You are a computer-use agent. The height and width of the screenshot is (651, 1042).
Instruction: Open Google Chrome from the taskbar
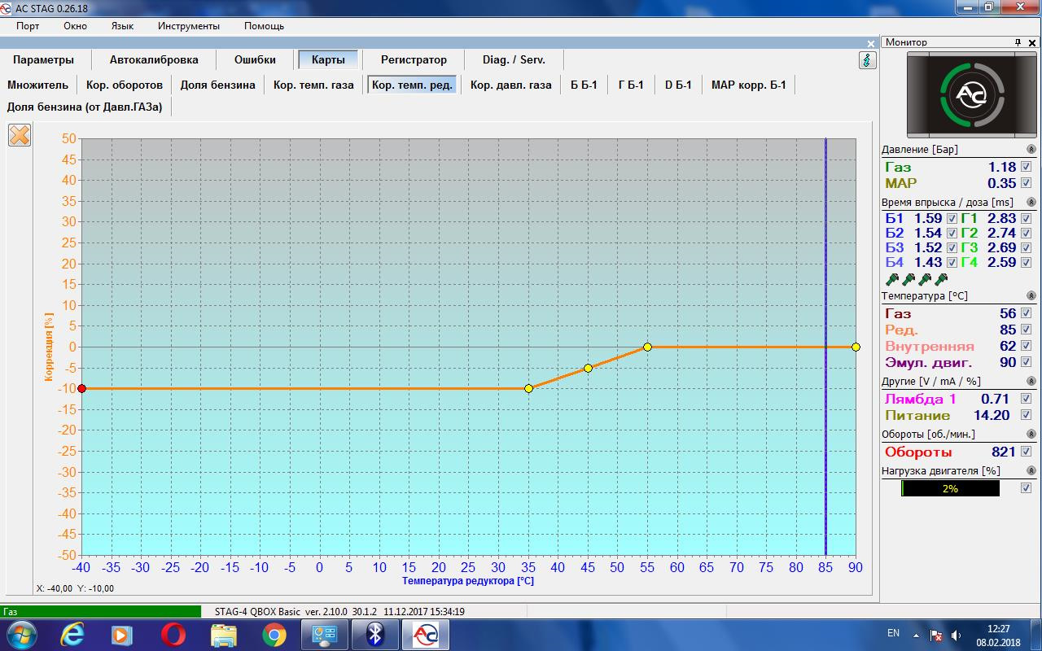click(274, 635)
